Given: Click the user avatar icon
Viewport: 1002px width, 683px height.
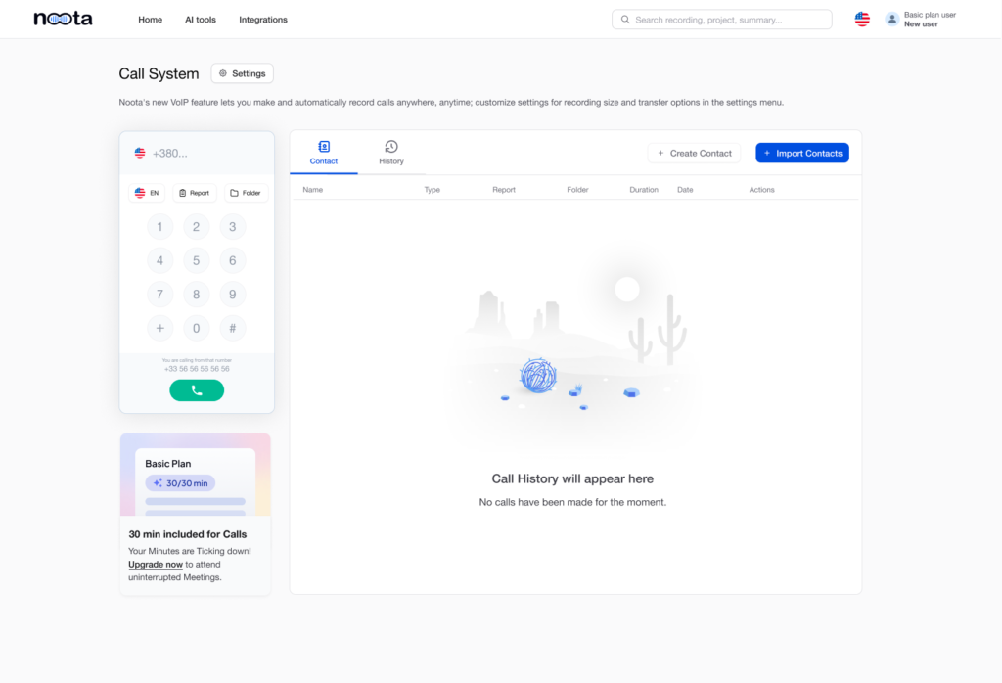Looking at the screenshot, I should click(x=891, y=18).
